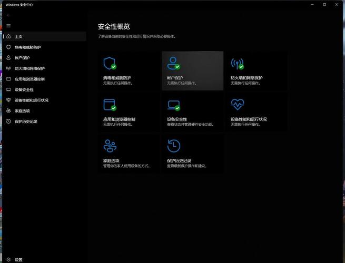Open the 家庭选项 card title
The height and width of the screenshot is (263, 345).
click(111, 160)
